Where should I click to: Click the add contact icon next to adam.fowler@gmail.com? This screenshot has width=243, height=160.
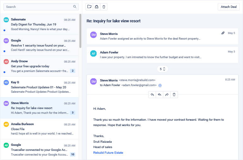click(x=160, y=86)
